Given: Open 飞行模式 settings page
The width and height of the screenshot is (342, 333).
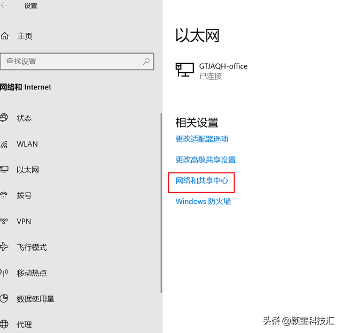Looking at the screenshot, I should point(32,247).
